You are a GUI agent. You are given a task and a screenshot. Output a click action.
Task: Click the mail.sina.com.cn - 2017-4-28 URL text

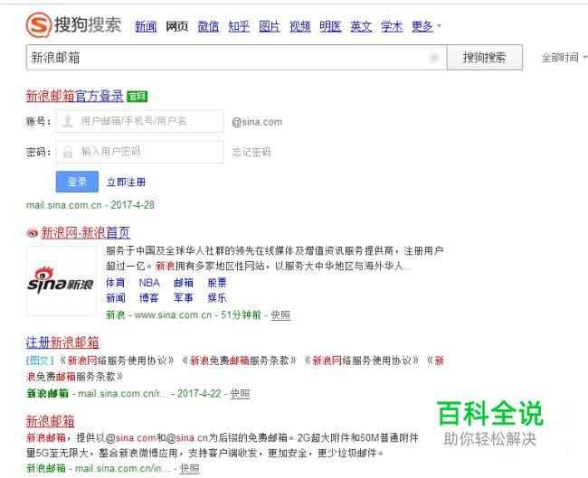(x=90, y=205)
